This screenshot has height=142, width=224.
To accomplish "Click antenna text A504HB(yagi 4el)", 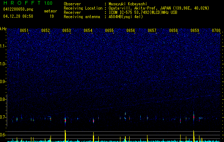I will [126, 17].
